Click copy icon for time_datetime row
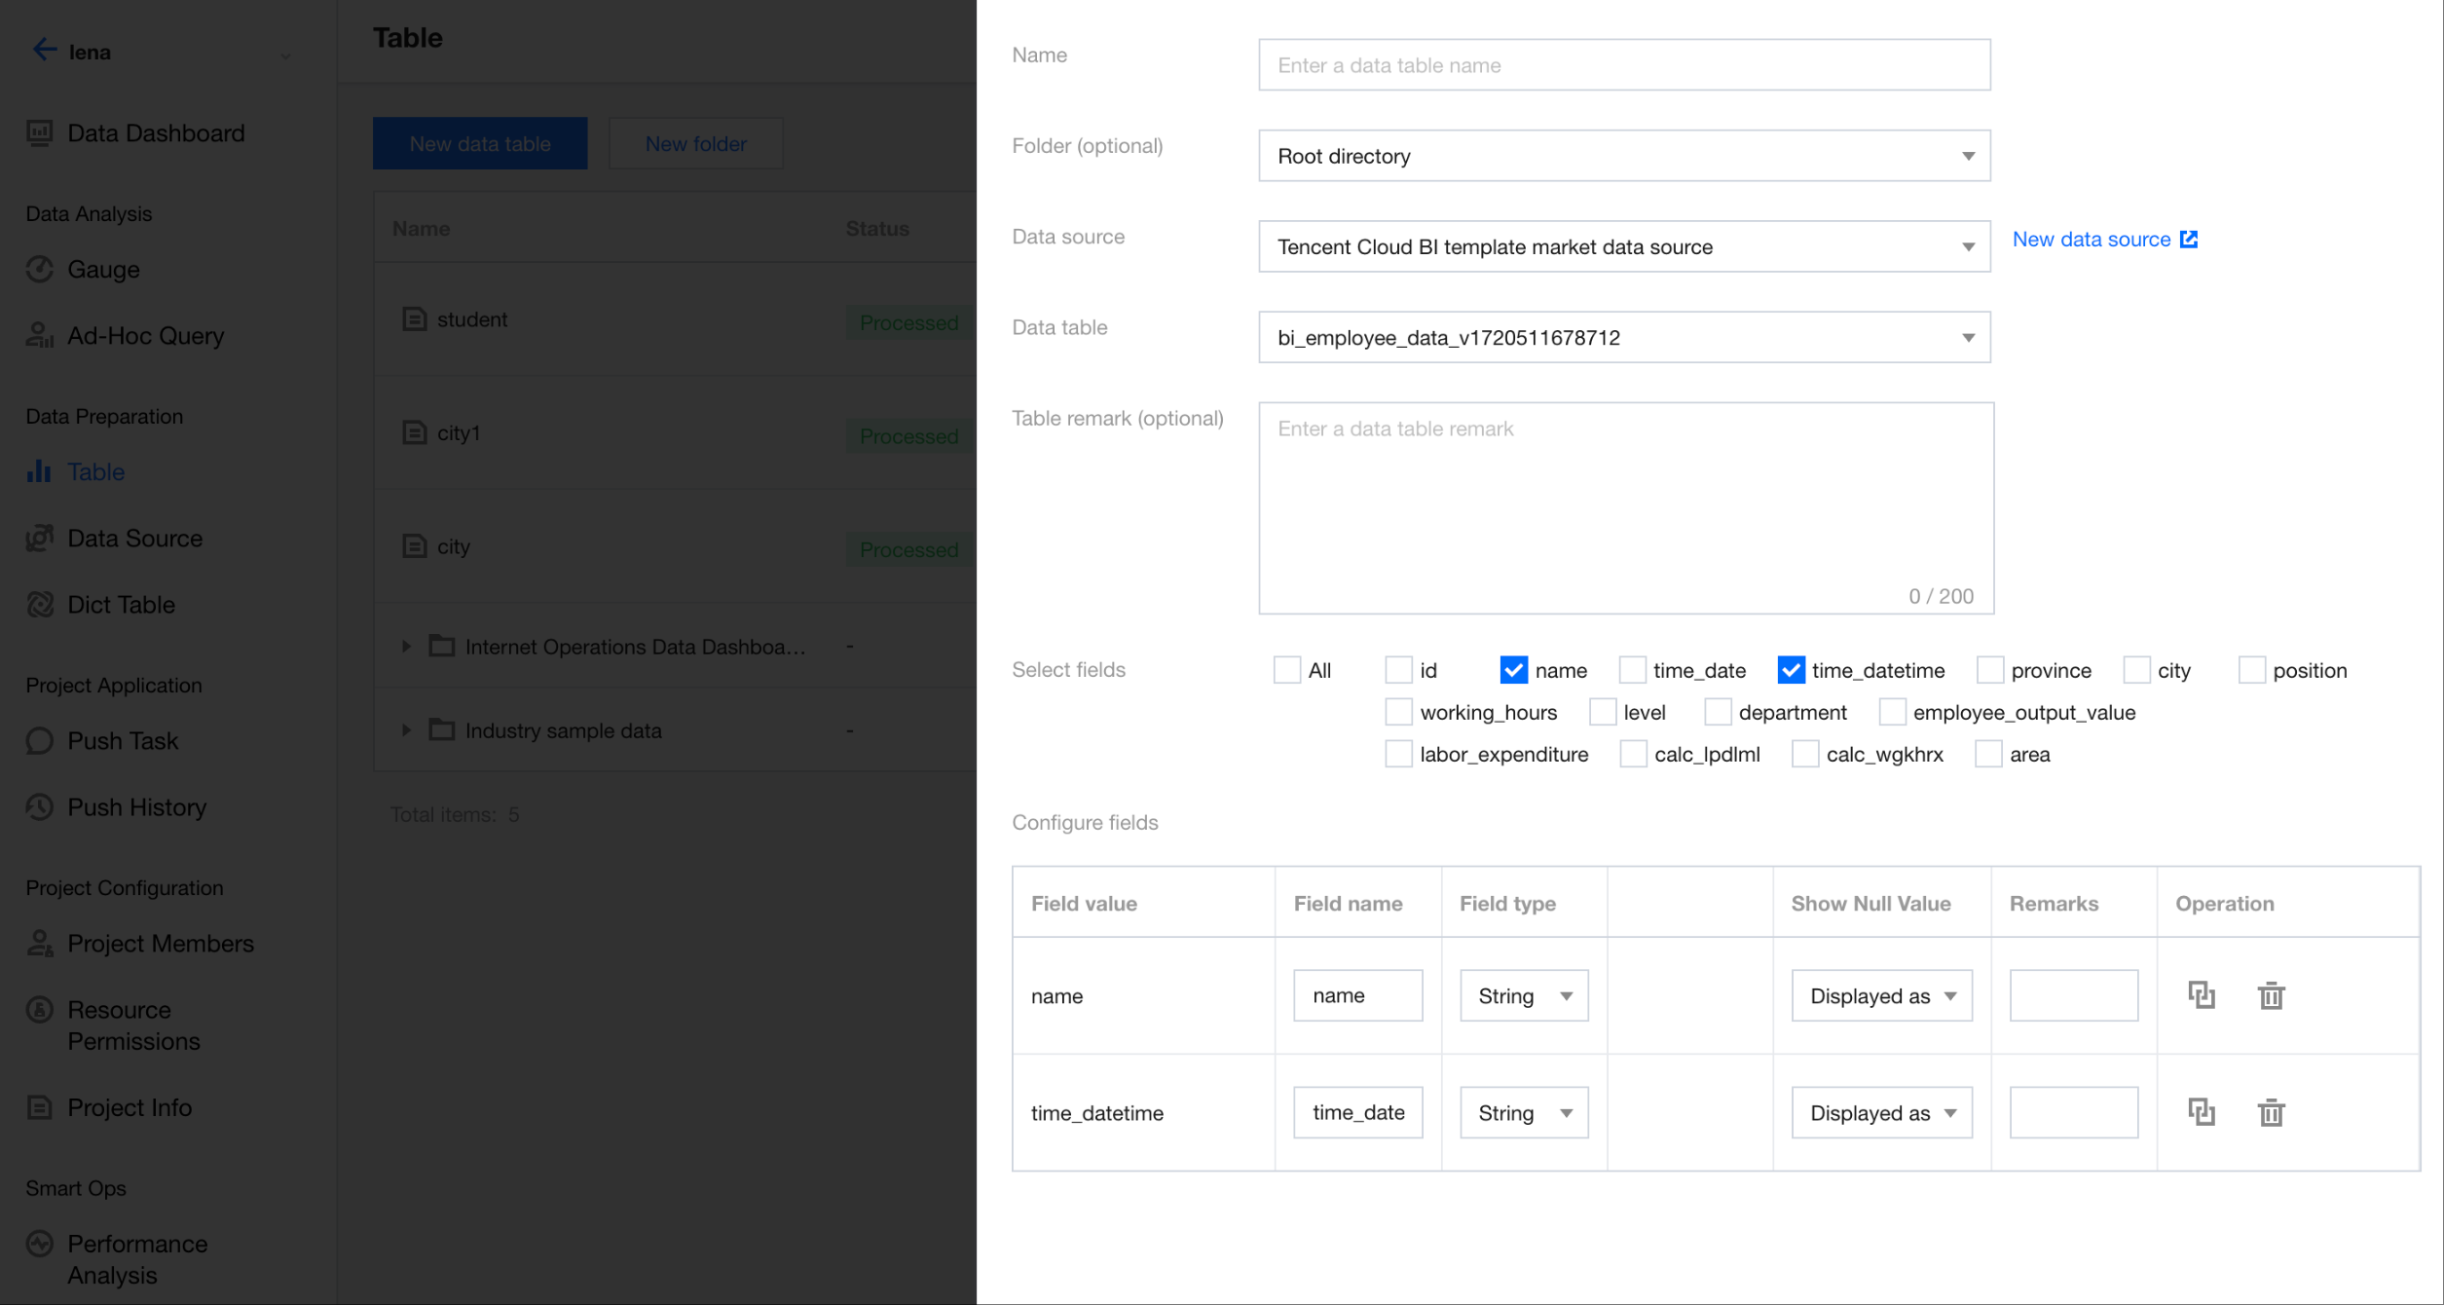 (2201, 1112)
